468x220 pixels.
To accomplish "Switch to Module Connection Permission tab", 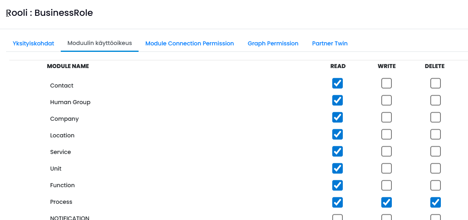I will tap(190, 43).
